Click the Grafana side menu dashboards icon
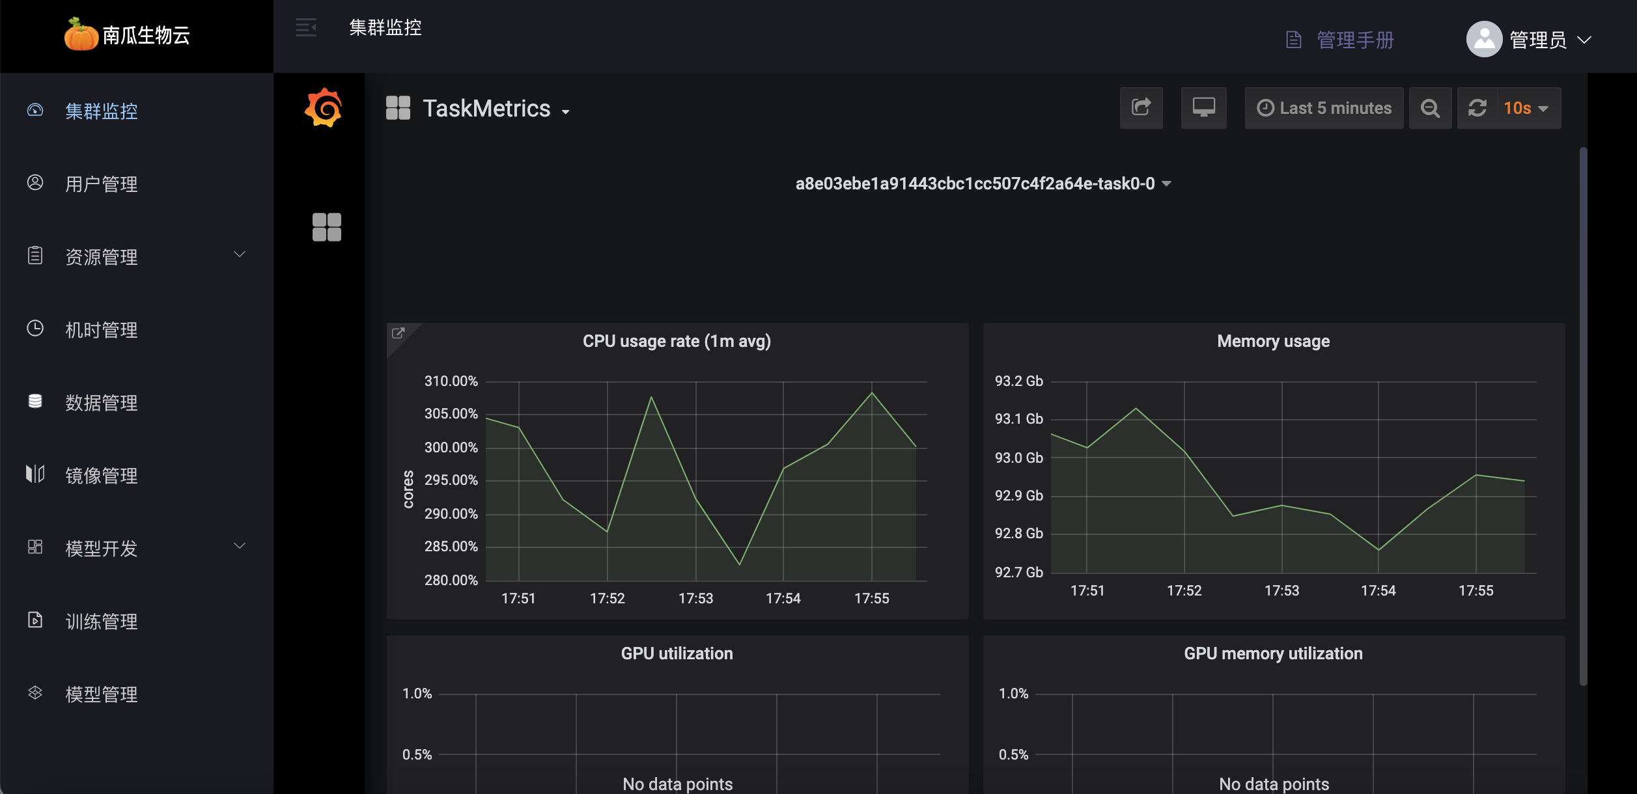This screenshot has height=794, width=1637. point(327,227)
